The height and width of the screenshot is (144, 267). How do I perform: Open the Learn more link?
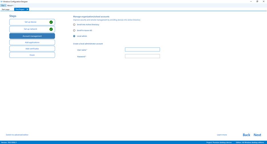point(222,135)
